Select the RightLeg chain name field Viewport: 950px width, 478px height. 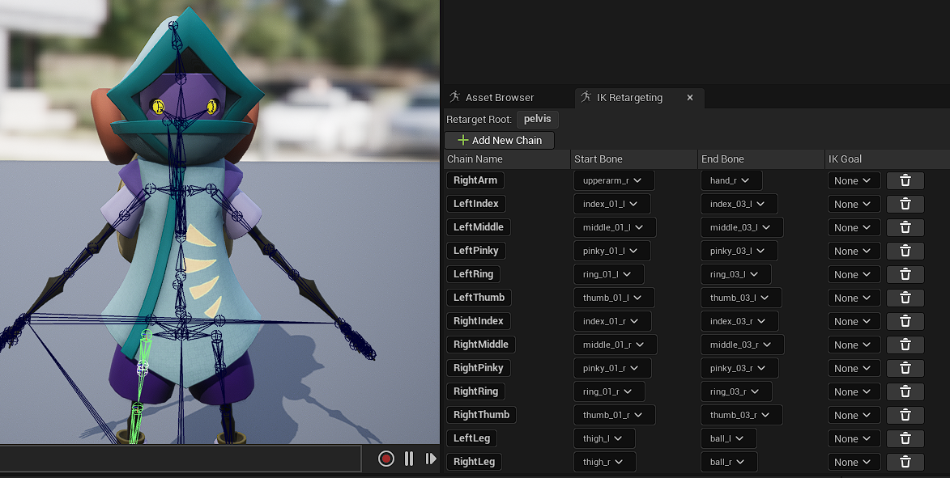pos(474,463)
